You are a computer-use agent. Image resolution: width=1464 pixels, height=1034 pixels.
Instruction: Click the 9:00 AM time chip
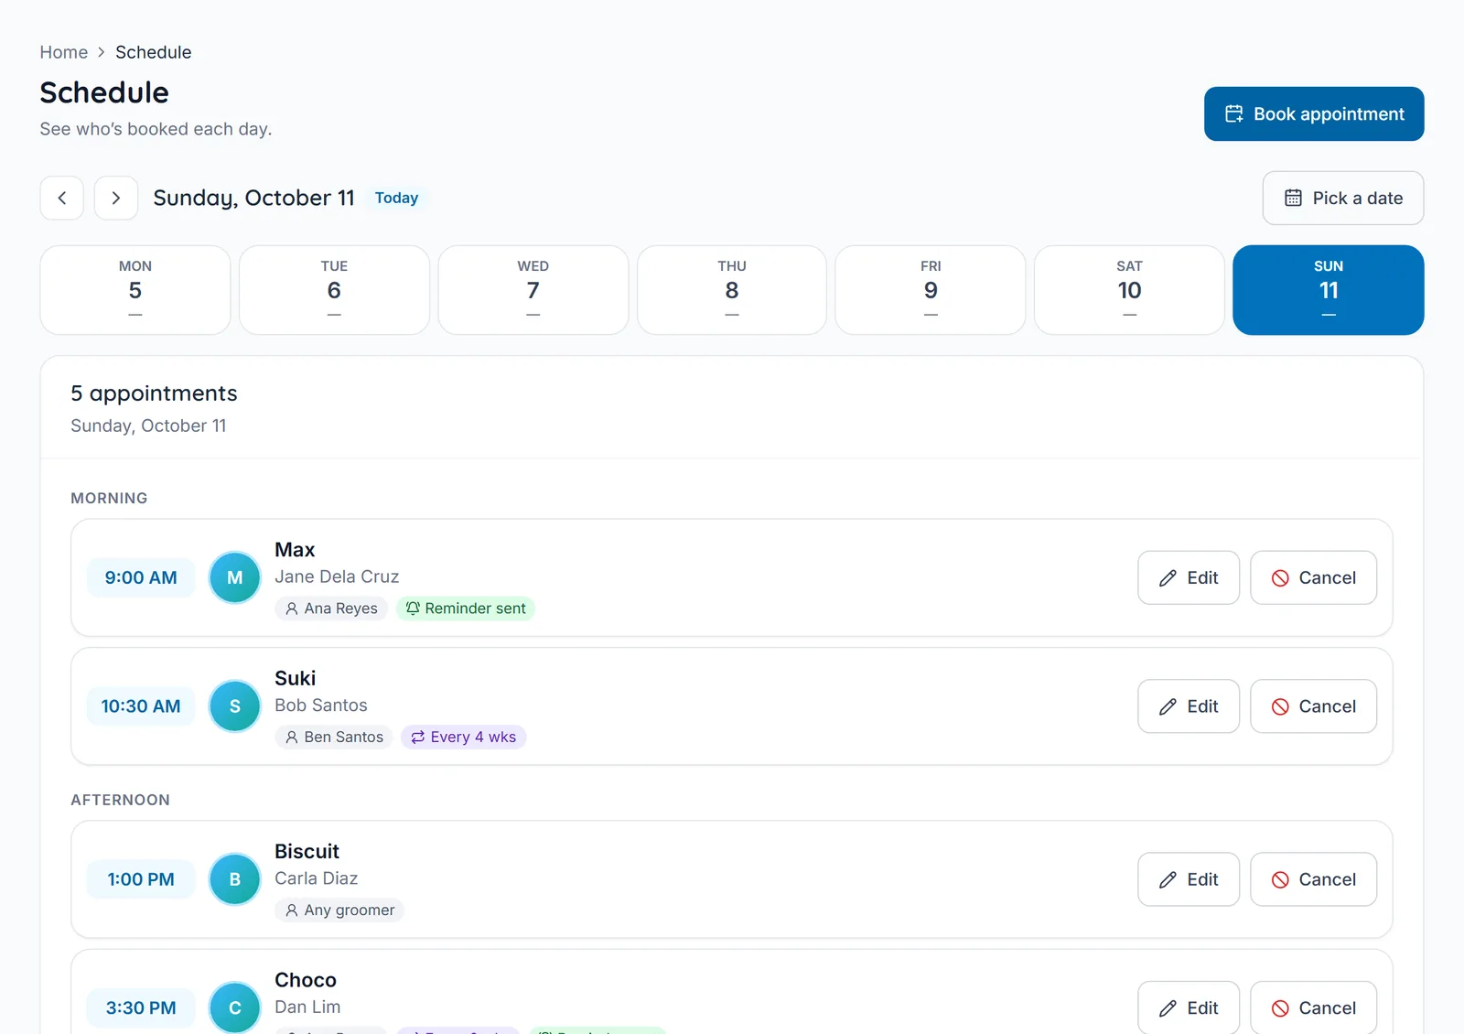[141, 577]
